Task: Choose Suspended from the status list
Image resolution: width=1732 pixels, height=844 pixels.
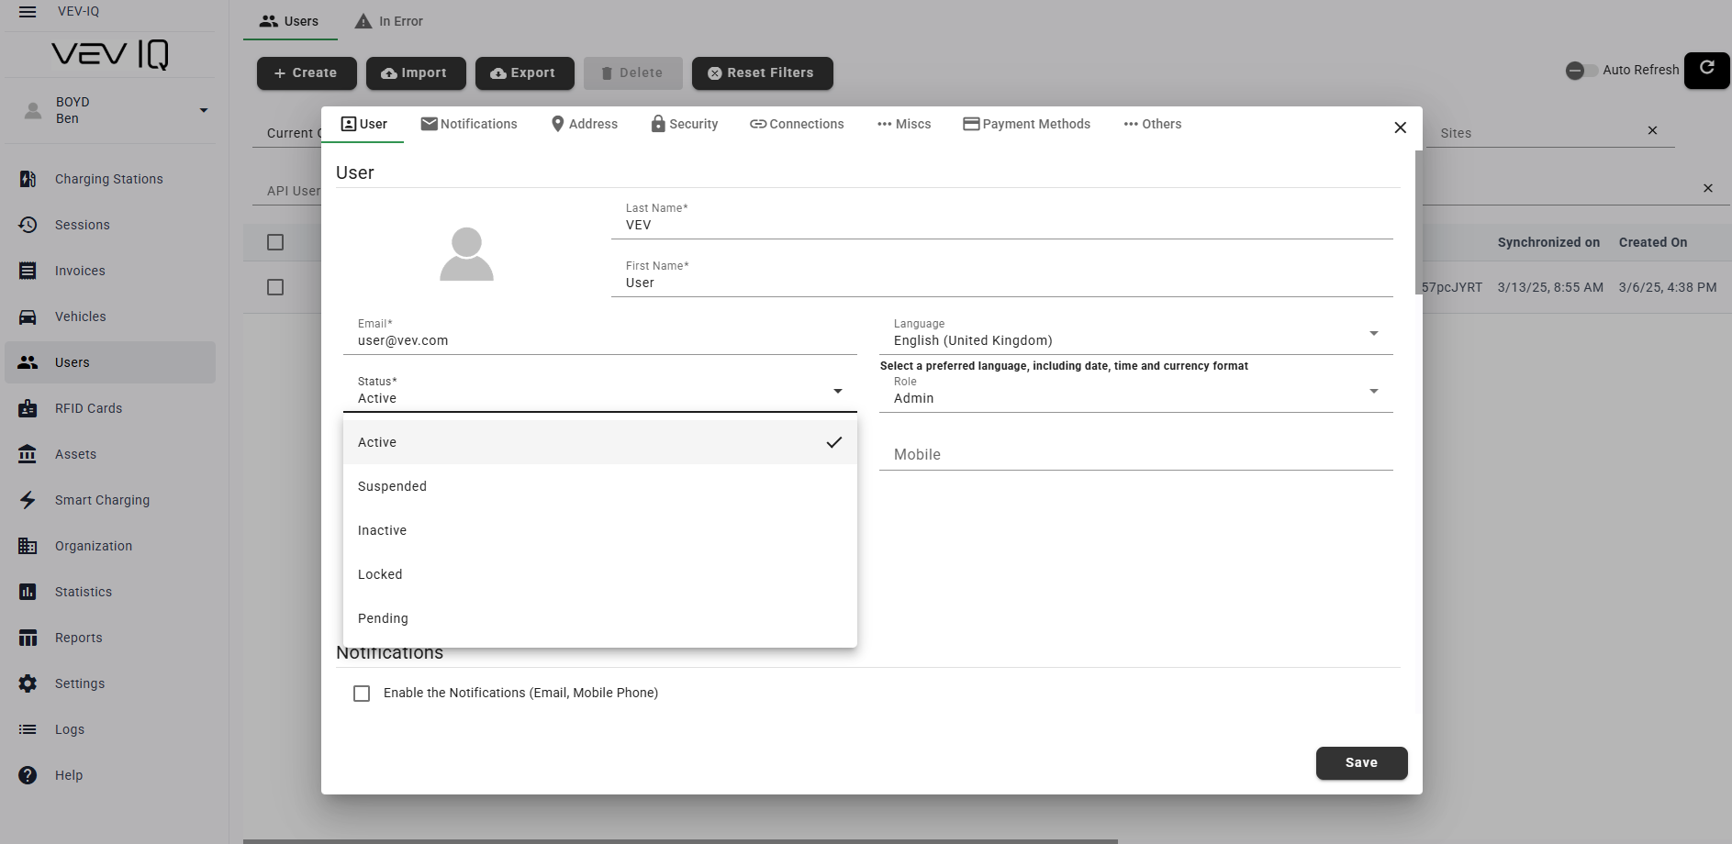Action: 392,486
